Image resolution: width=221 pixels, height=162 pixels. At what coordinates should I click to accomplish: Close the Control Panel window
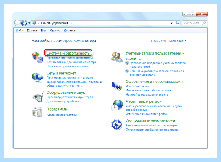(x=202, y=14)
